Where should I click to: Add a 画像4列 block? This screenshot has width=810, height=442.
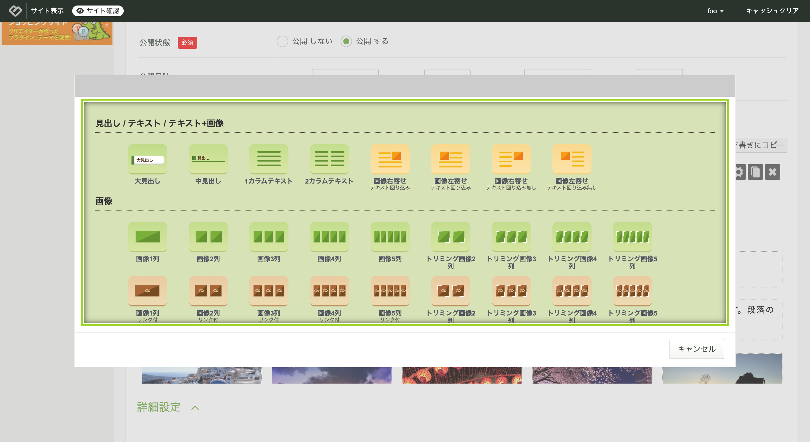[x=329, y=237]
